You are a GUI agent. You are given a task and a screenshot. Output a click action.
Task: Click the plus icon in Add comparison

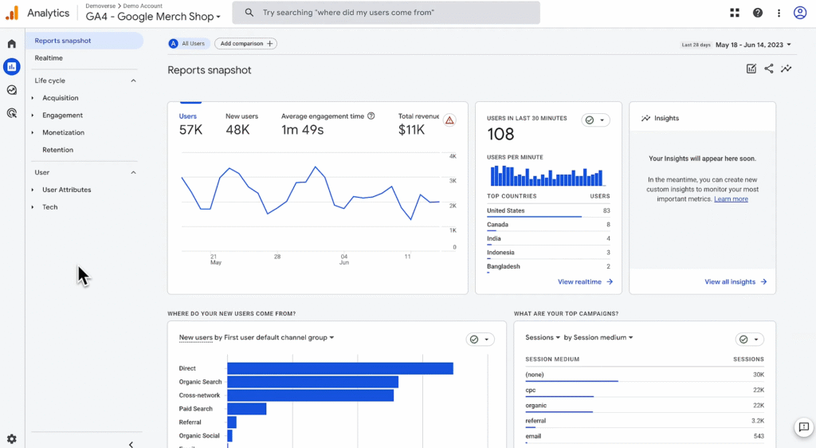pyautogui.click(x=269, y=44)
